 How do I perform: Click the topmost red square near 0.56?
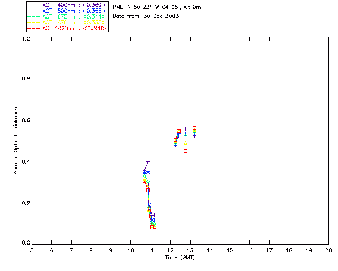(x=194, y=128)
